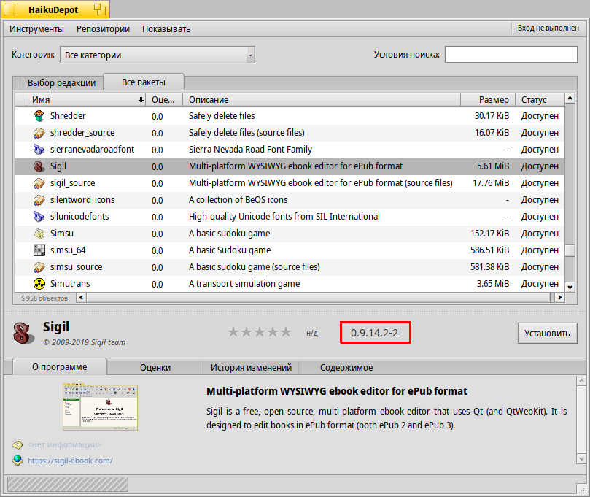
Task: Click the Условия поиска search field
Action: [511, 54]
